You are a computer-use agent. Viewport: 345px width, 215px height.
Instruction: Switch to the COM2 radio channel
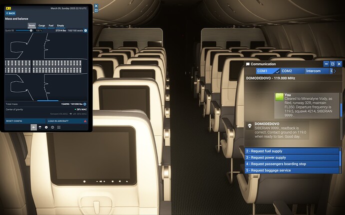point(287,71)
